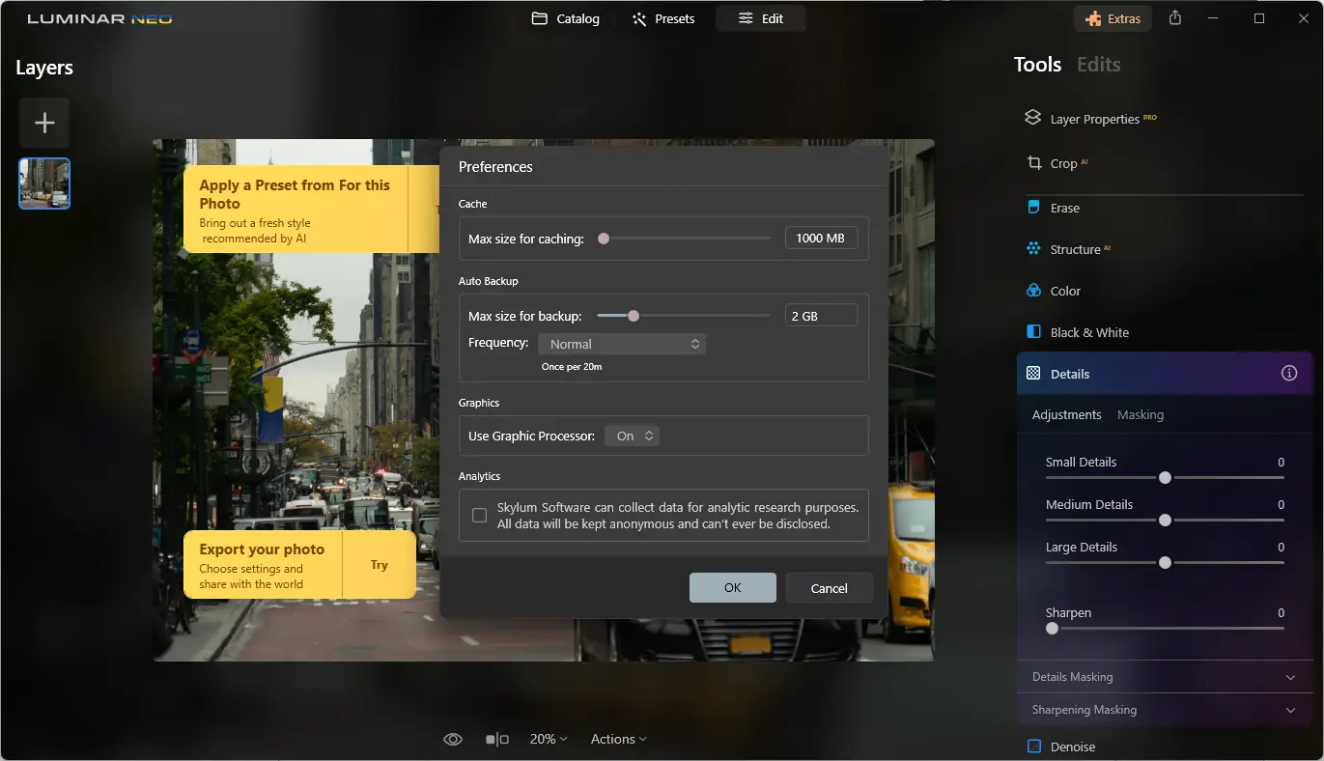Toggle the image visibility eye icon
The height and width of the screenshot is (761, 1324).
point(452,739)
